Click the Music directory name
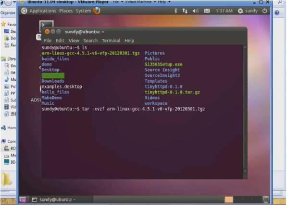 [x=48, y=103]
